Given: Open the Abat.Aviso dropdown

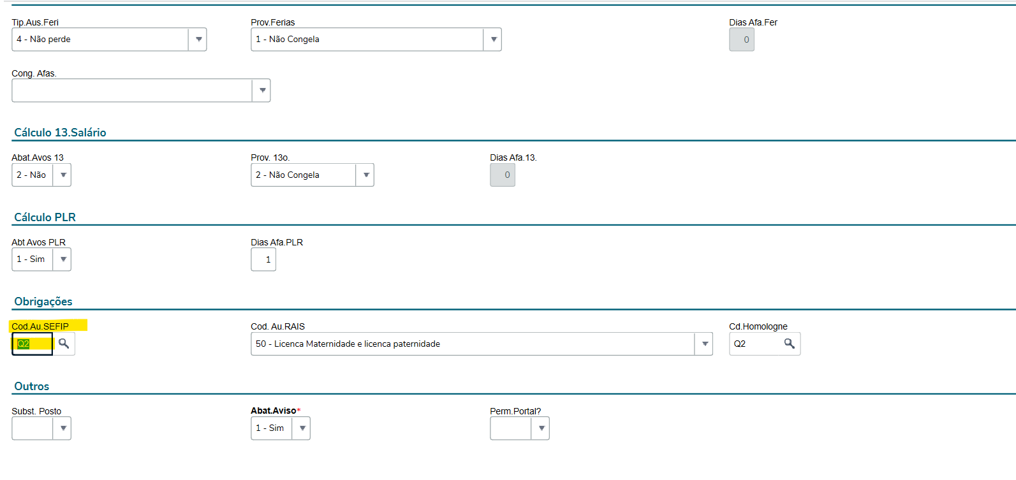Looking at the screenshot, I should coord(302,428).
